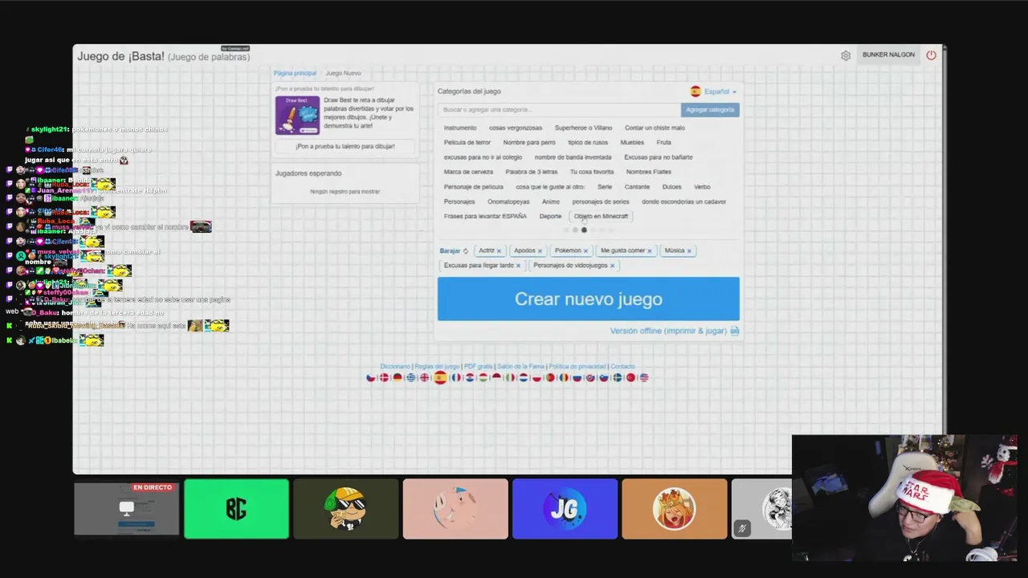Viewport: 1028px width, 578px height.
Task: Add the Frases para levantar ESPAÑA category
Action: point(485,217)
